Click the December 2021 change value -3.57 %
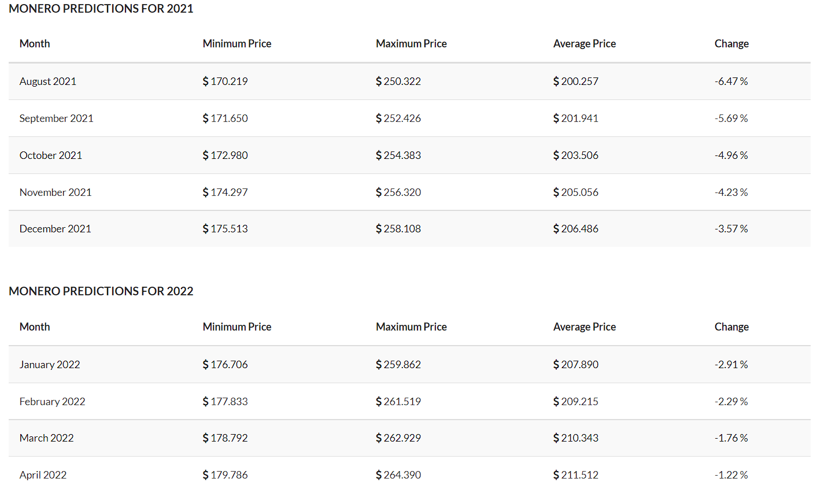Image resolution: width=817 pixels, height=493 pixels. click(731, 229)
